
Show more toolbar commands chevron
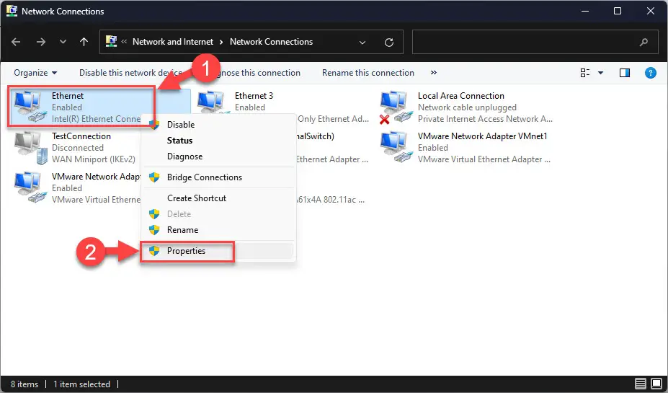pyautogui.click(x=433, y=73)
